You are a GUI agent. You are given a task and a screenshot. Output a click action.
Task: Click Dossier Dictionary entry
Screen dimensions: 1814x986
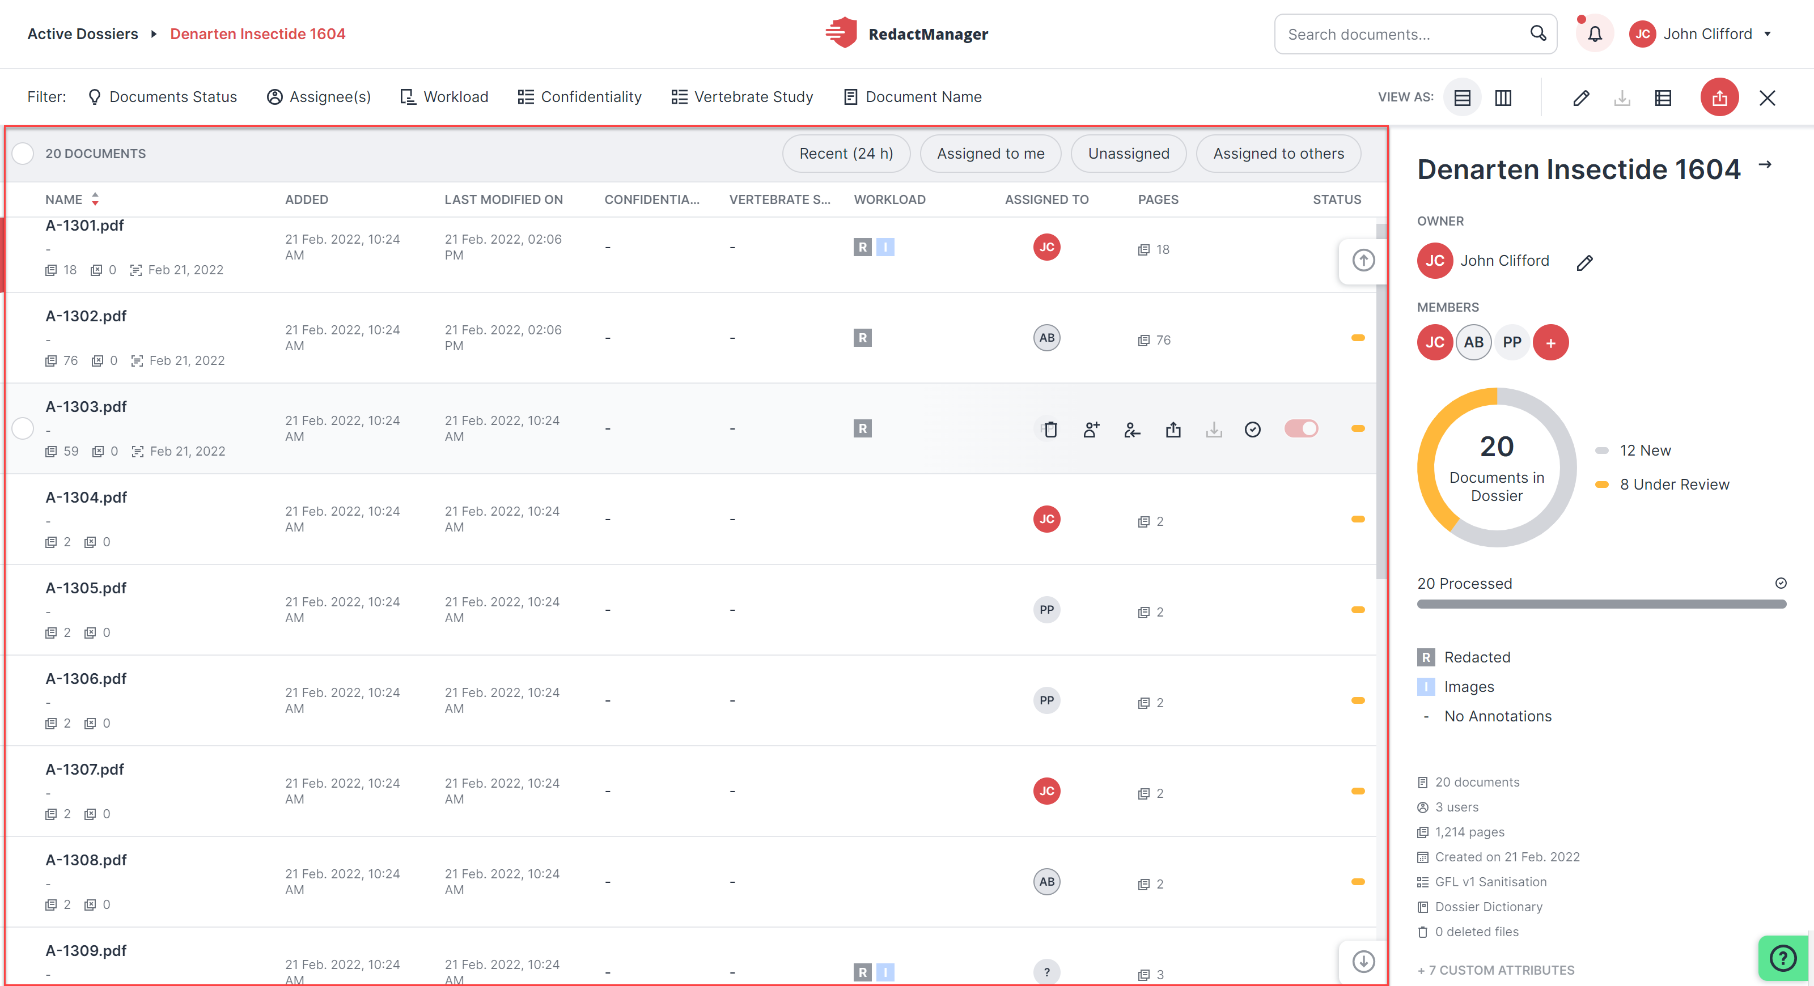[1480, 907]
